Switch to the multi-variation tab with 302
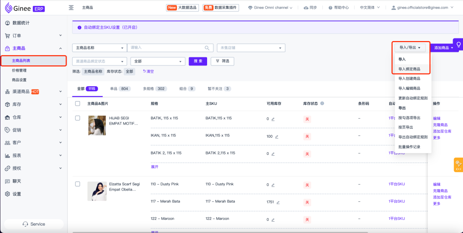463x233 pixels. click(155, 89)
